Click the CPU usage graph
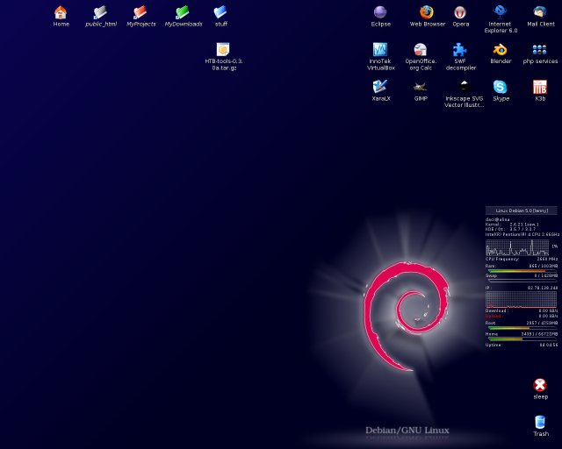Image resolution: width=562 pixels, height=449 pixels. (x=517, y=247)
